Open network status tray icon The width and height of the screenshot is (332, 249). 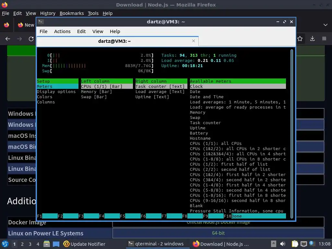pos(303,244)
